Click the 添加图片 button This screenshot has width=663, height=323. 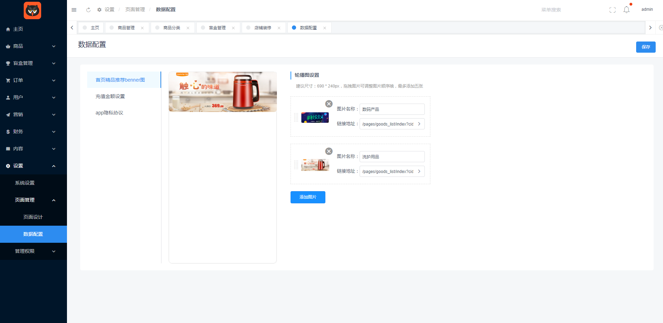point(308,197)
